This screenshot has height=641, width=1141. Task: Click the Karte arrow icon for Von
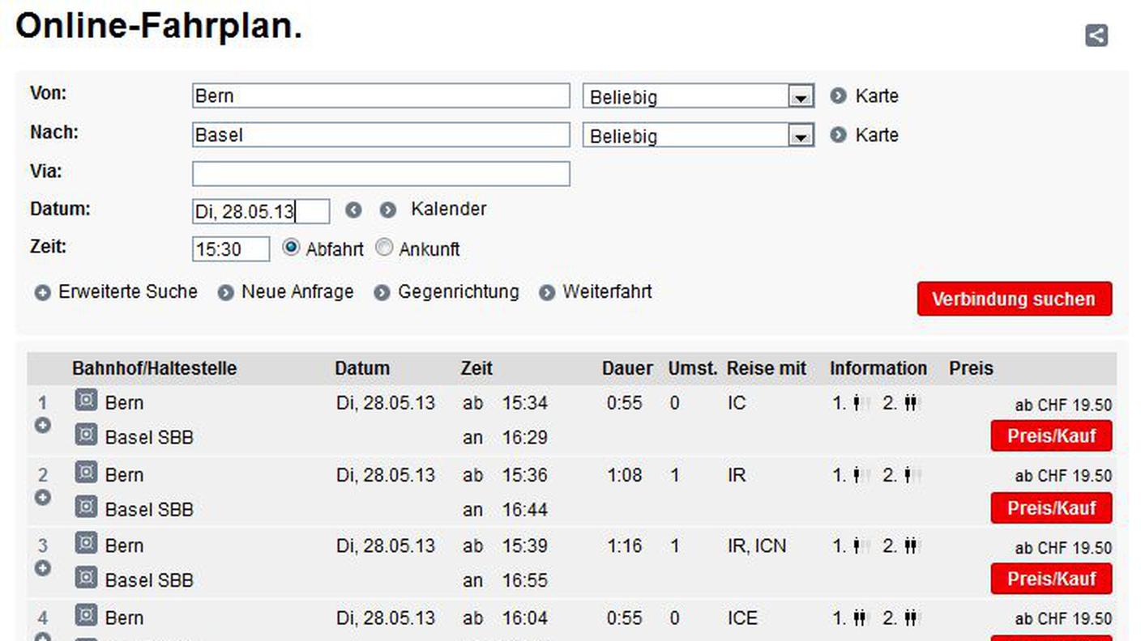pyautogui.click(x=839, y=96)
